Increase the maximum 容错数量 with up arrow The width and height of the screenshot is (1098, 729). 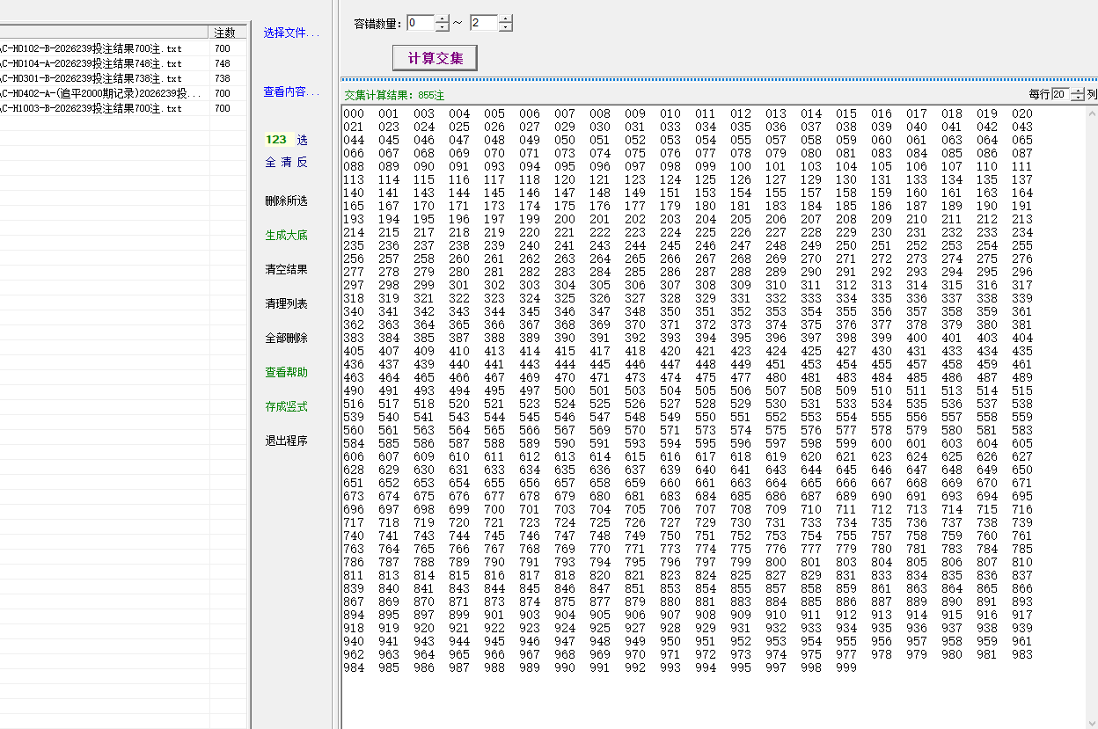click(505, 19)
